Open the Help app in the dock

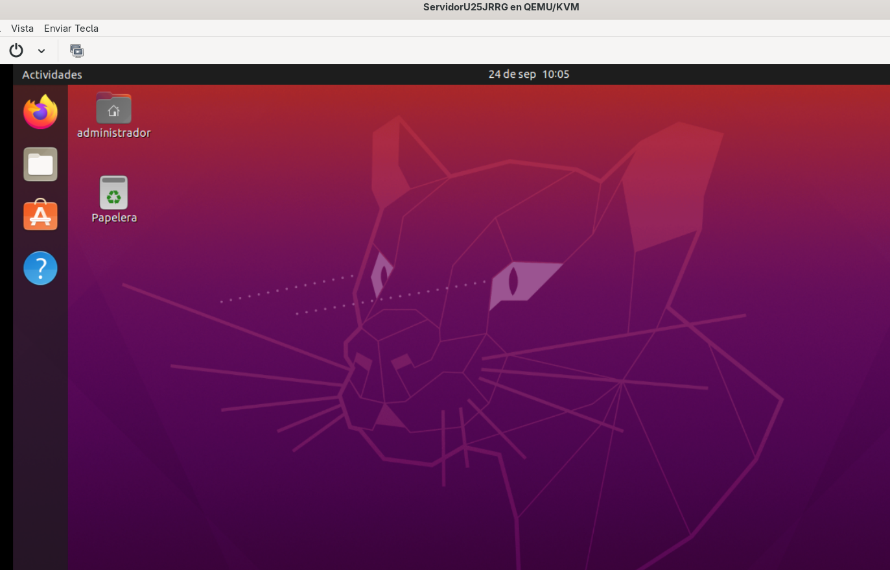(x=40, y=268)
